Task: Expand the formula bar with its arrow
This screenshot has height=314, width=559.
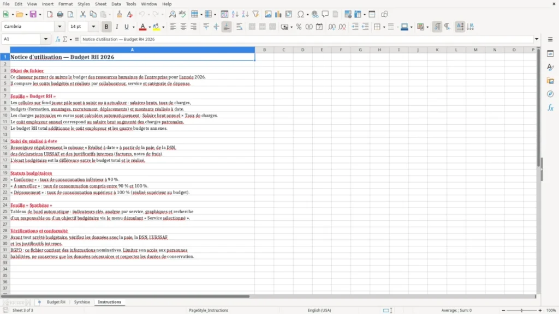Action: click(537, 39)
